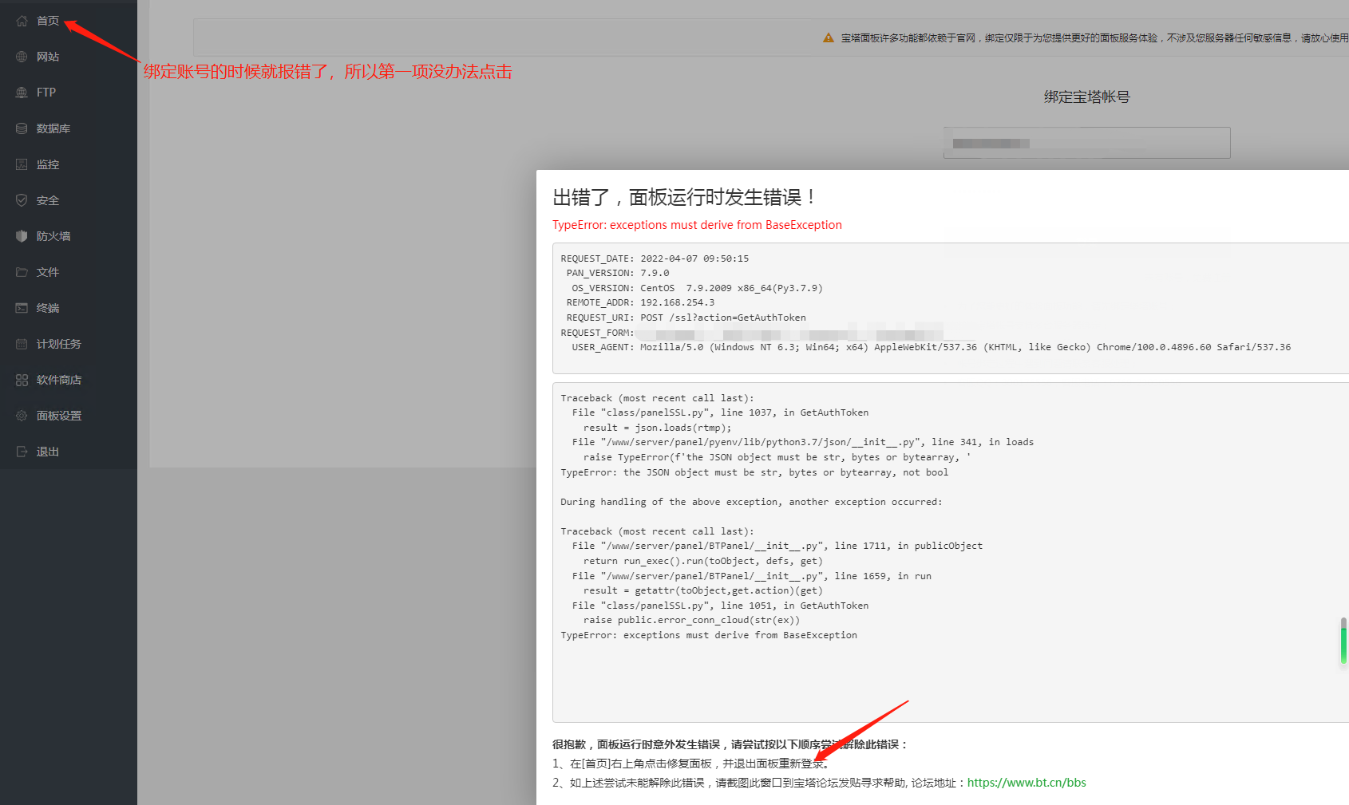1349x805 pixels.
Task: Click the REQUEST_URI GetAuthToken line
Action: pyautogui.click(x=686, y=318)
